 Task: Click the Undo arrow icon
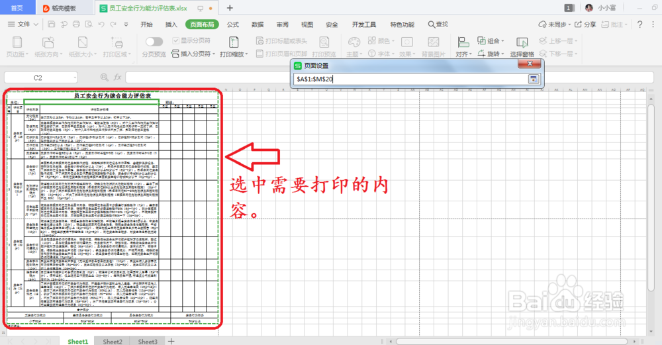click(101, 25)
